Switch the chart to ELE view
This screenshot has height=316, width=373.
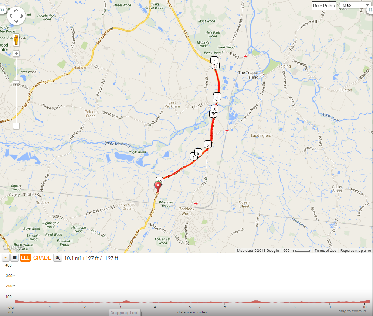(25, 258)
